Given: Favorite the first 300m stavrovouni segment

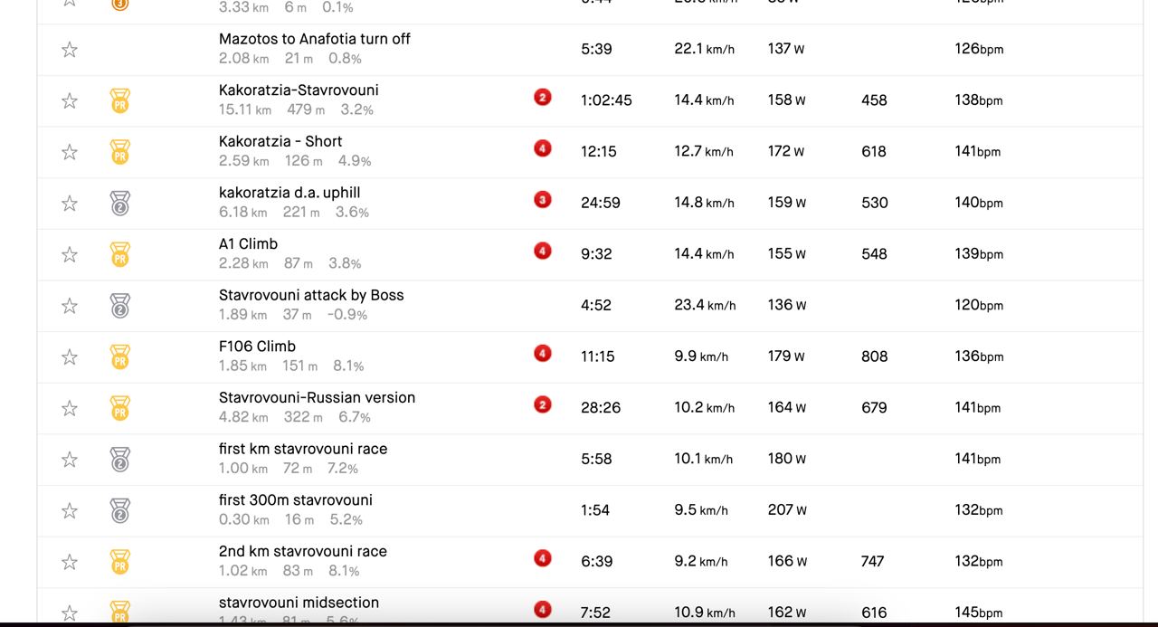Looking at the screenshot, I should click(70, 511).
